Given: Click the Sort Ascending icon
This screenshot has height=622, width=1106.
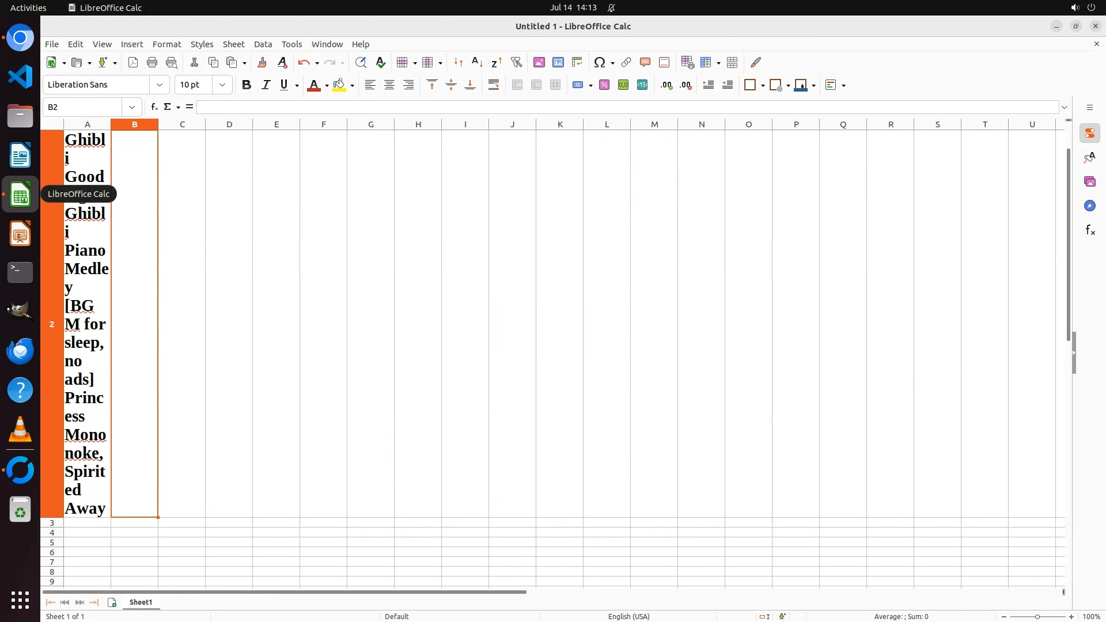Looking at the screenshot, I should 477,62.
